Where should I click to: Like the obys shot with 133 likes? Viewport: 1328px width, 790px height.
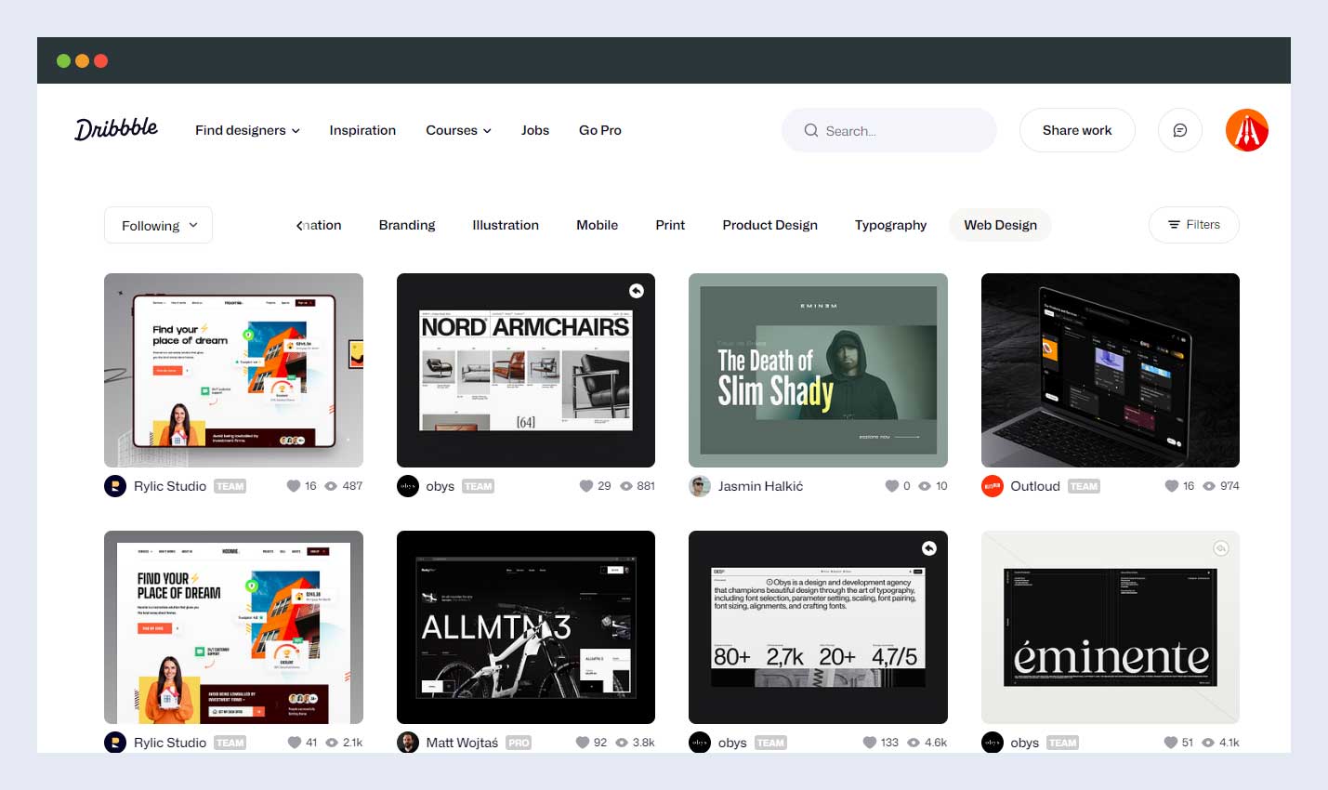click(x=870, y=743)
